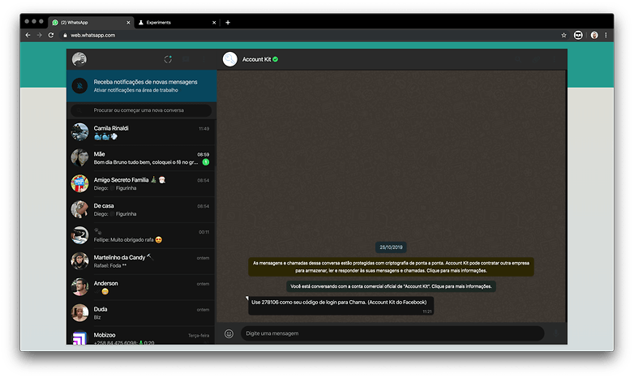Open my profile picture in sidebar header

coord(79,59)
